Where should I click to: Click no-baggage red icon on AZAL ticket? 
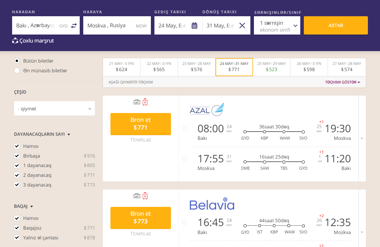point(145,102)
